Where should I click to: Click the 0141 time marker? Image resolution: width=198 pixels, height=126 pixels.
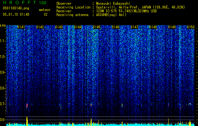(21, 27)
